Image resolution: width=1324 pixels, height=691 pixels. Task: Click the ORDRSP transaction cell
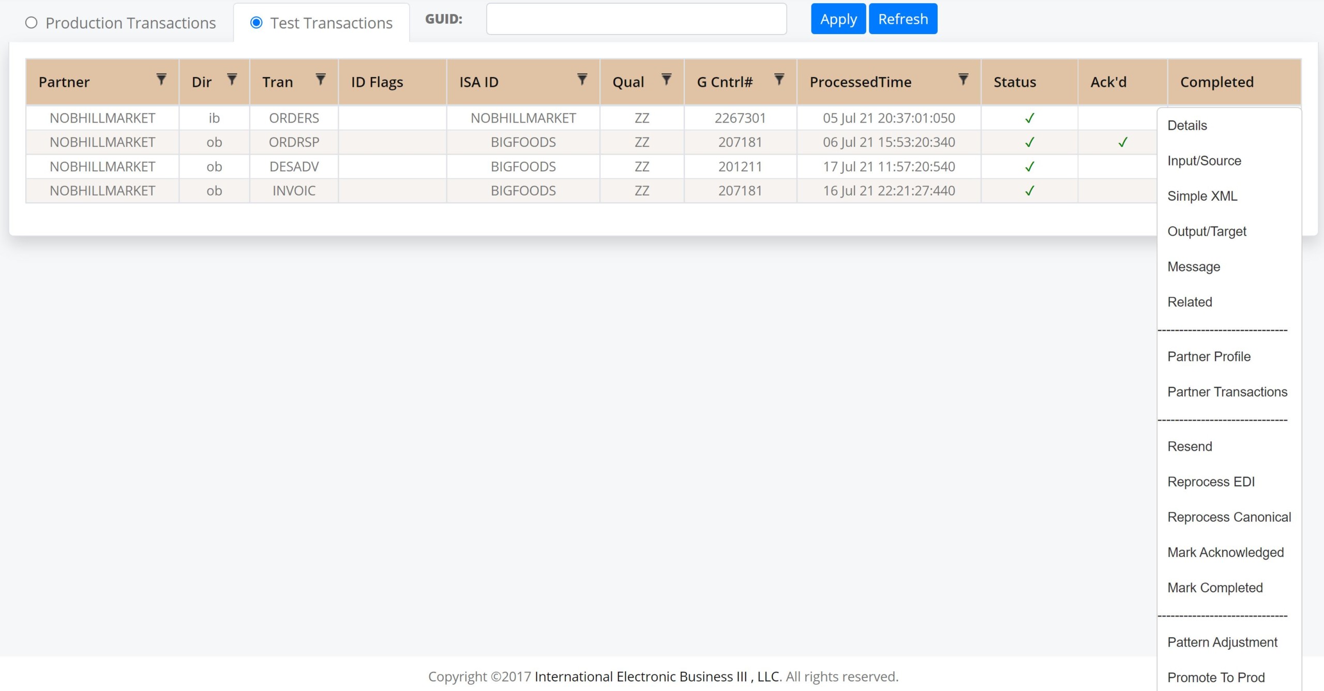(x=294, y=142)
